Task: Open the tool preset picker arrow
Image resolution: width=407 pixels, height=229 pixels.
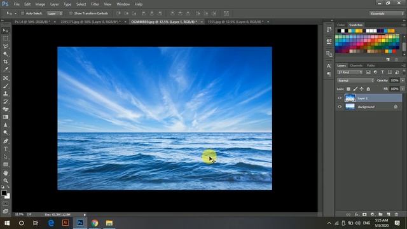Action: pos(15,13)
